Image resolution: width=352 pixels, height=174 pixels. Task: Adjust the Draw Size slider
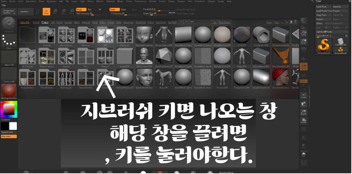click(159, 14)
